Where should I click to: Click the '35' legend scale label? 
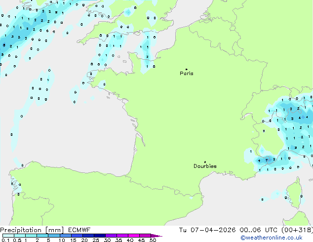(118, 240)
